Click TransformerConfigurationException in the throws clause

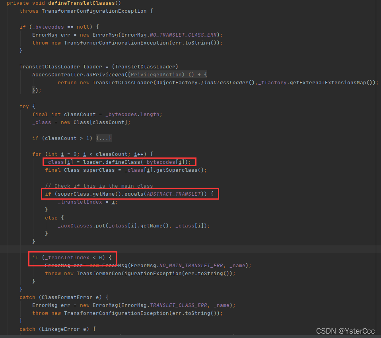click(x=94, y=11)
